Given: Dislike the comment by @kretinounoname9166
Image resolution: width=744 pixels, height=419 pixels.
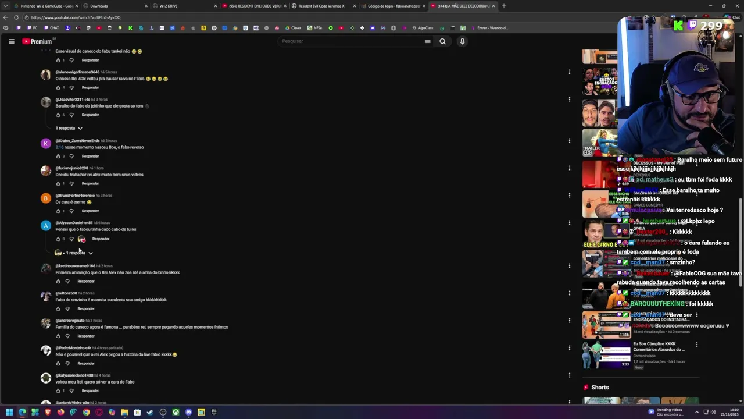Looking at the screenshot, I should [x=67, y=281].
